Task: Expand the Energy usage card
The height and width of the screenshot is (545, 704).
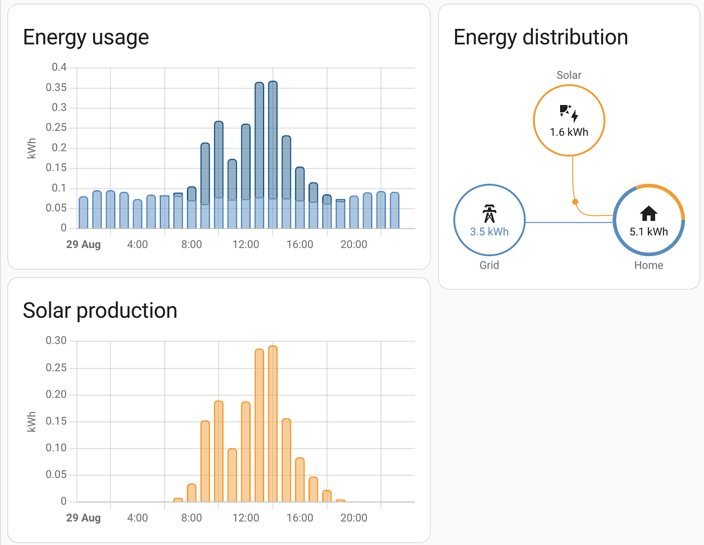Action: click(x=218, y=136)
